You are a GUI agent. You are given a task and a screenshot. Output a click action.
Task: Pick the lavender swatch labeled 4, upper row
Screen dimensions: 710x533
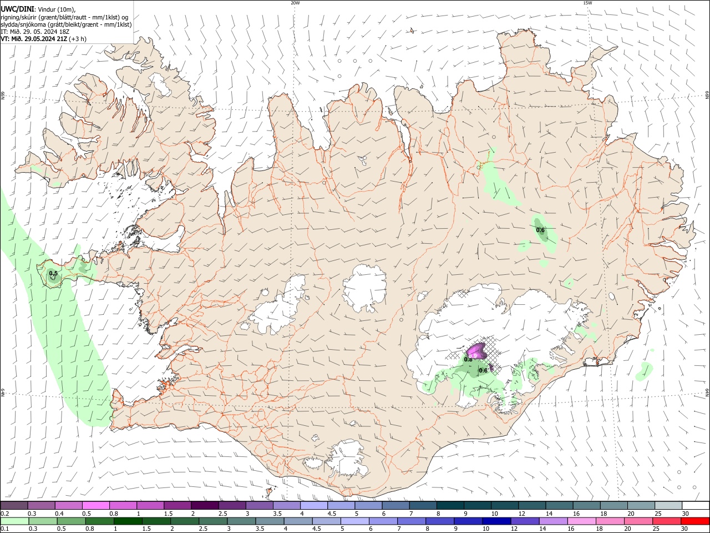tap(313, 506)
